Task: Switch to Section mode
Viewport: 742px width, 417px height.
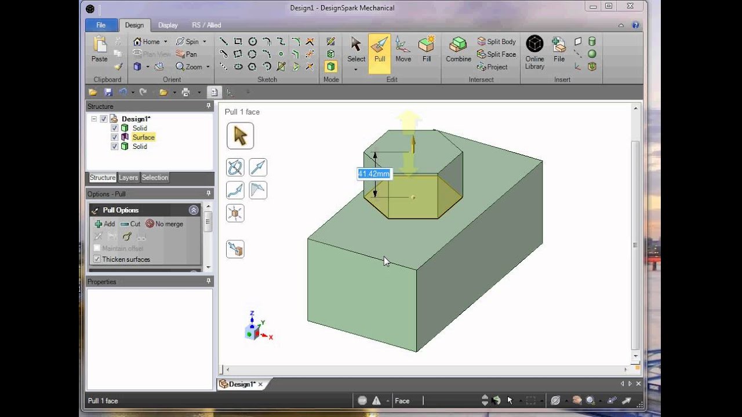Action: [330, 54]
